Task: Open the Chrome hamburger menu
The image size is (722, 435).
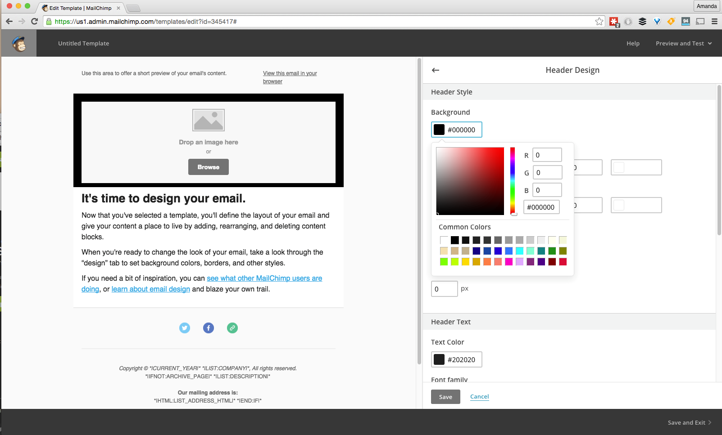Action: (x=714, y=22)
